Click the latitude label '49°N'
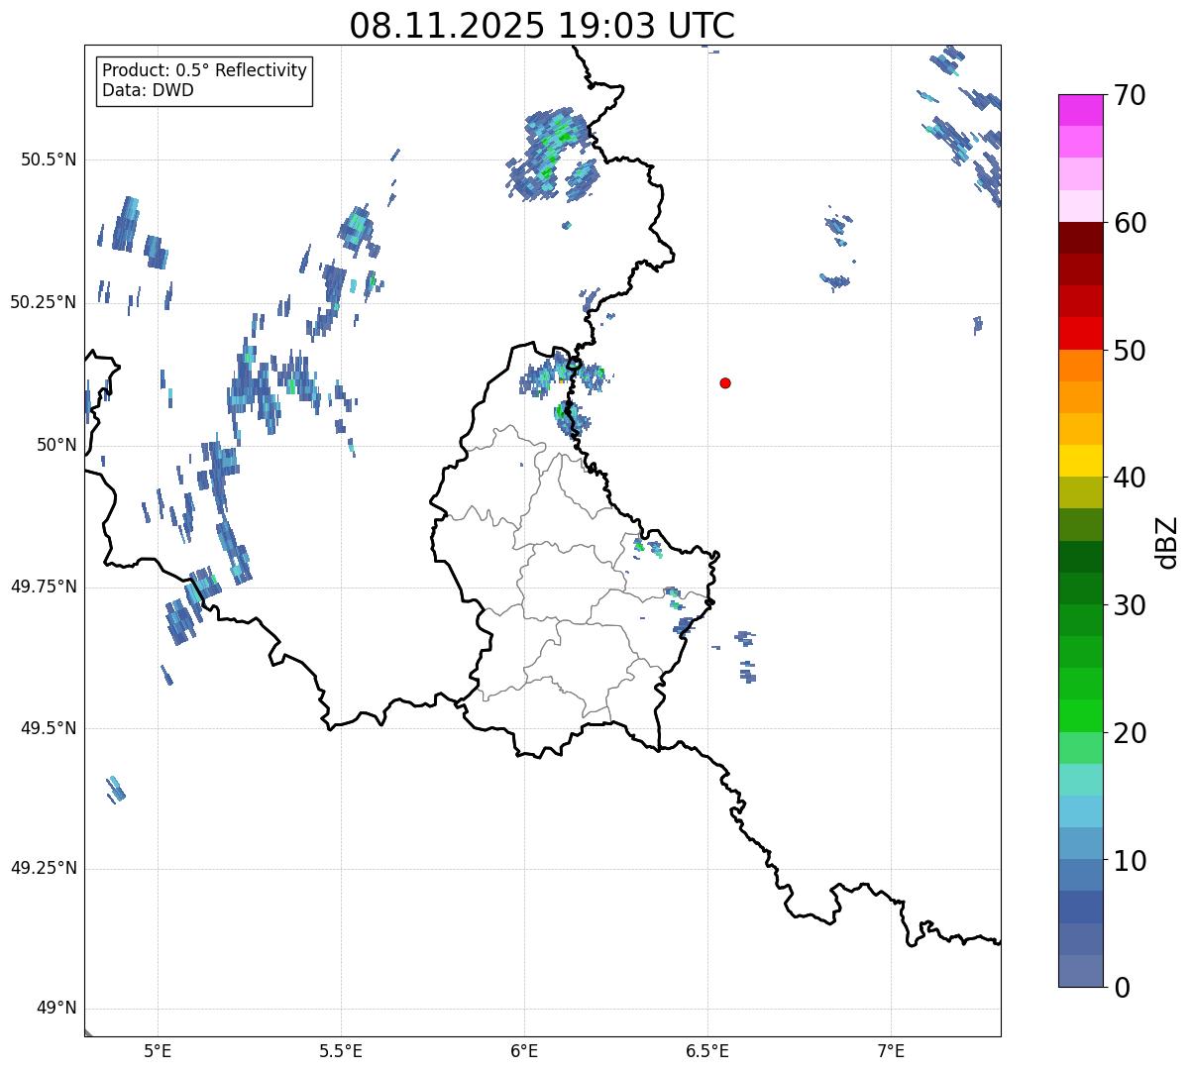The height and width of the screenshot is (1071, 1191). pyautogui.click(x=56, y=1009)
